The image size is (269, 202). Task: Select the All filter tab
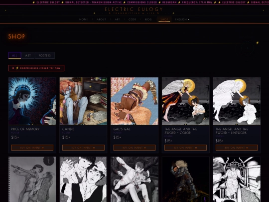[14, 55]
